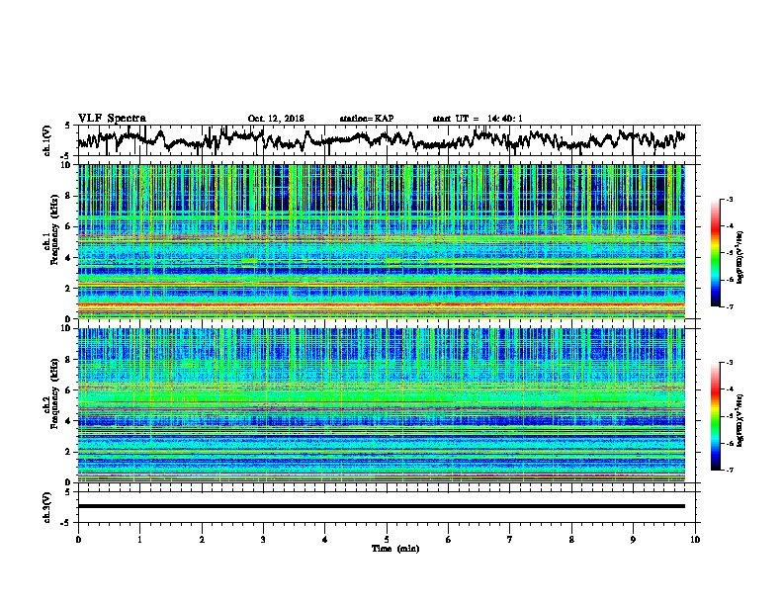Click the lower color bar's log(PSD) unit label
The width and height of the screenshot is (783, 605).
[740, 420]
